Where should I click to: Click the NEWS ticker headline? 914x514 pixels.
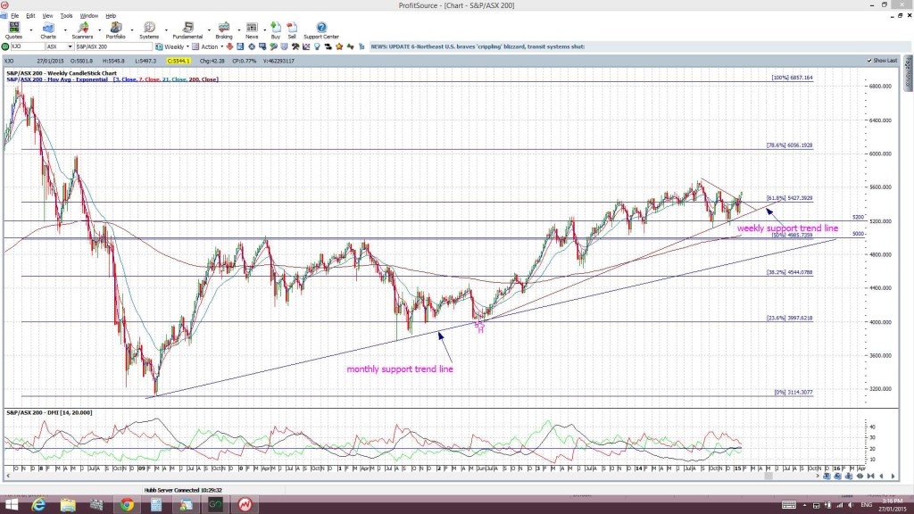pos(478,46)
